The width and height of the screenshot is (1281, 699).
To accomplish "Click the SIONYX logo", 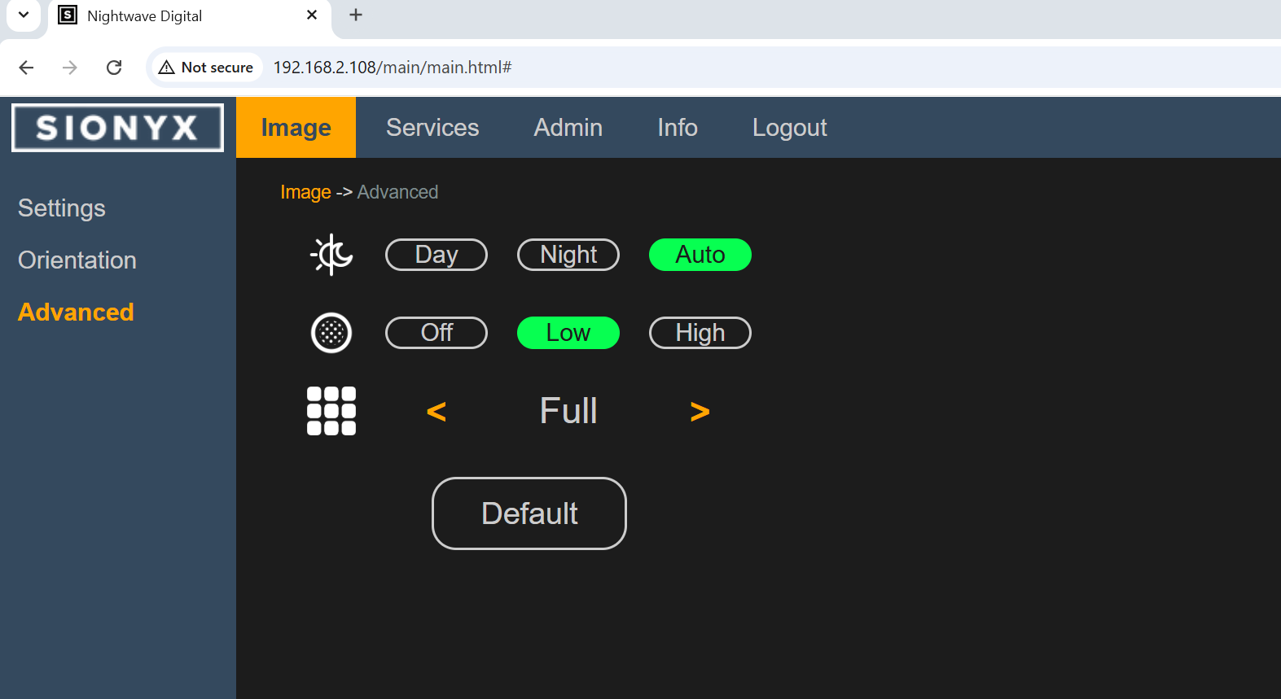I will click(117, 128).
